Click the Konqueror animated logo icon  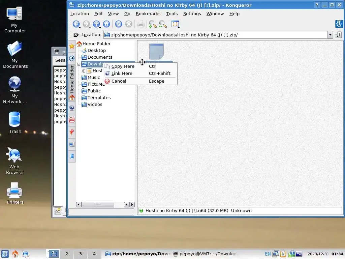coord(339,24)
